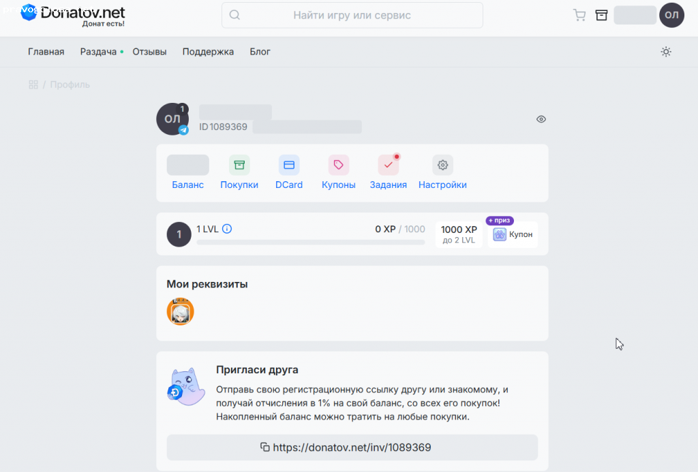Open the Покупки (purchases) archive icon
The height and width of the screenshot is (472, 698).
239,165
